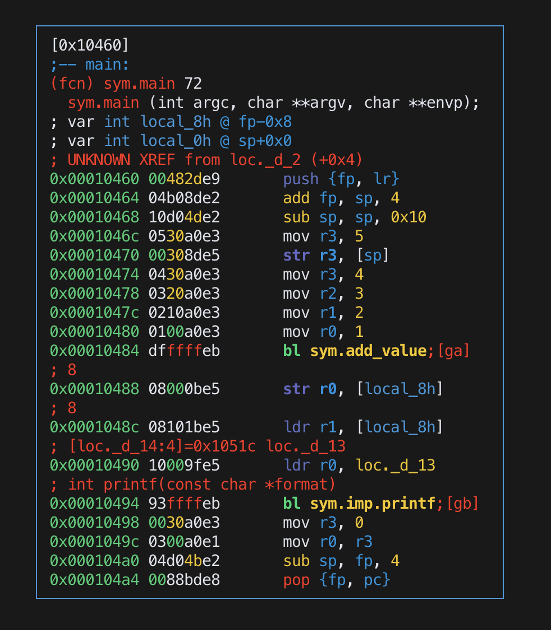Click address 0x00010484
This screenshot has height=630, width=551.
(94, 351)
